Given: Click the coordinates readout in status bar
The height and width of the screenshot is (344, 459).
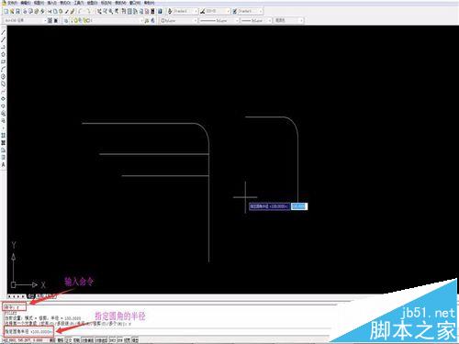Looking at the screenshot, I should [x=22, y=340].
